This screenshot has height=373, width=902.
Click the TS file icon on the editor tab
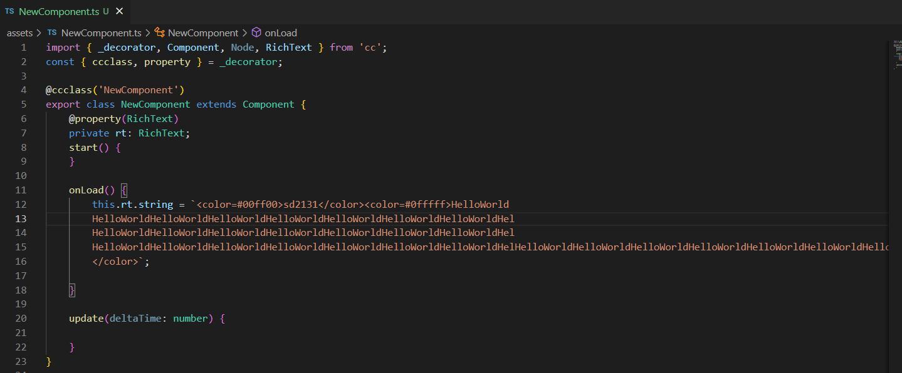[9, 11]
